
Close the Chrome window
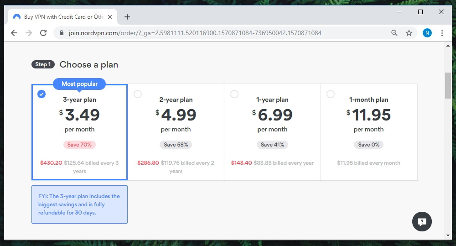point(441,12)
